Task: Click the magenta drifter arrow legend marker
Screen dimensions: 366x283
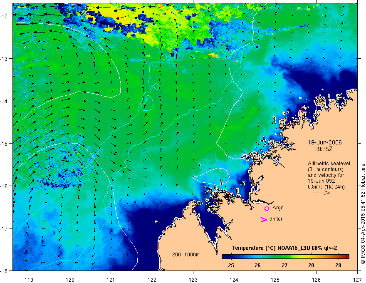Action: [x=264, y=219]
